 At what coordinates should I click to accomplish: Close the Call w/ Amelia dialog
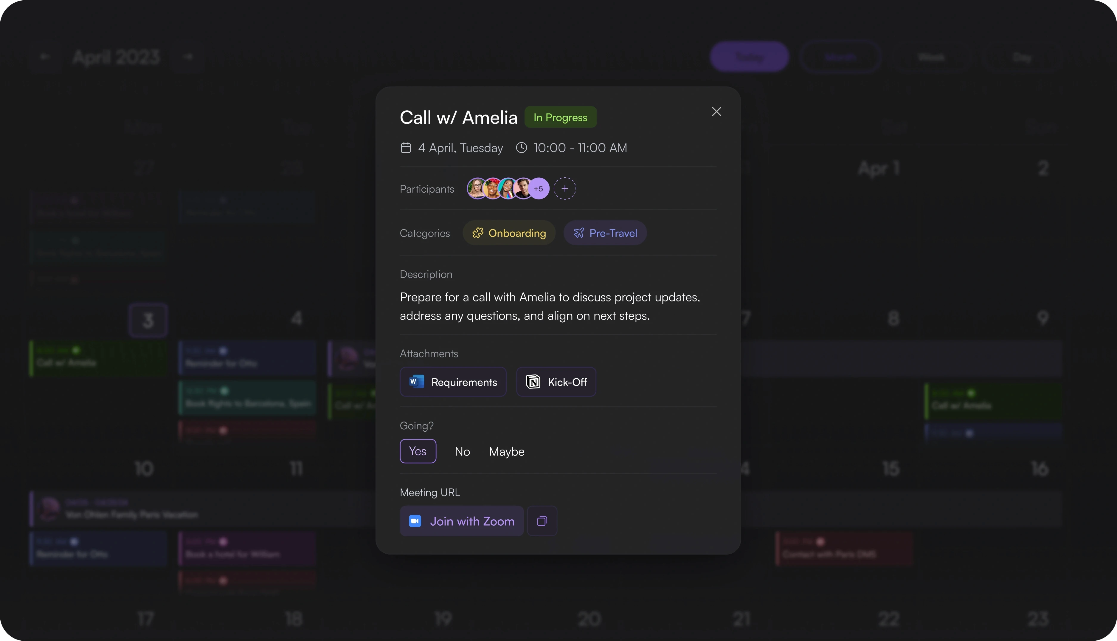click(716, 112)
